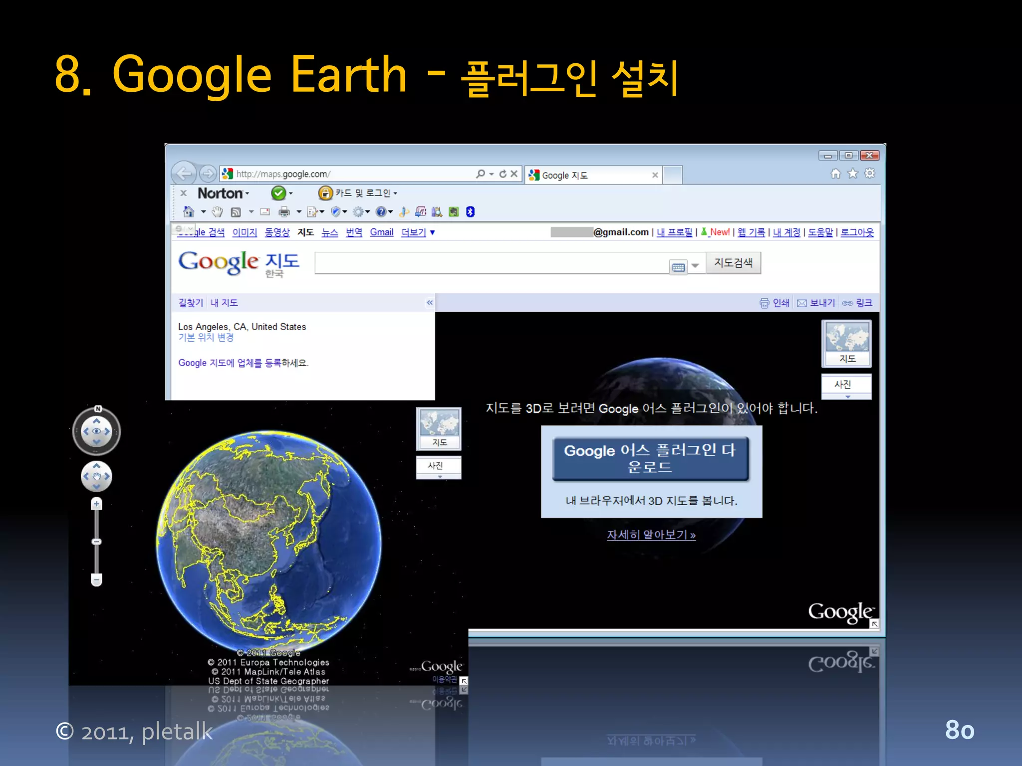Open the 동영상 link in Google bar

tap(277, 232)
